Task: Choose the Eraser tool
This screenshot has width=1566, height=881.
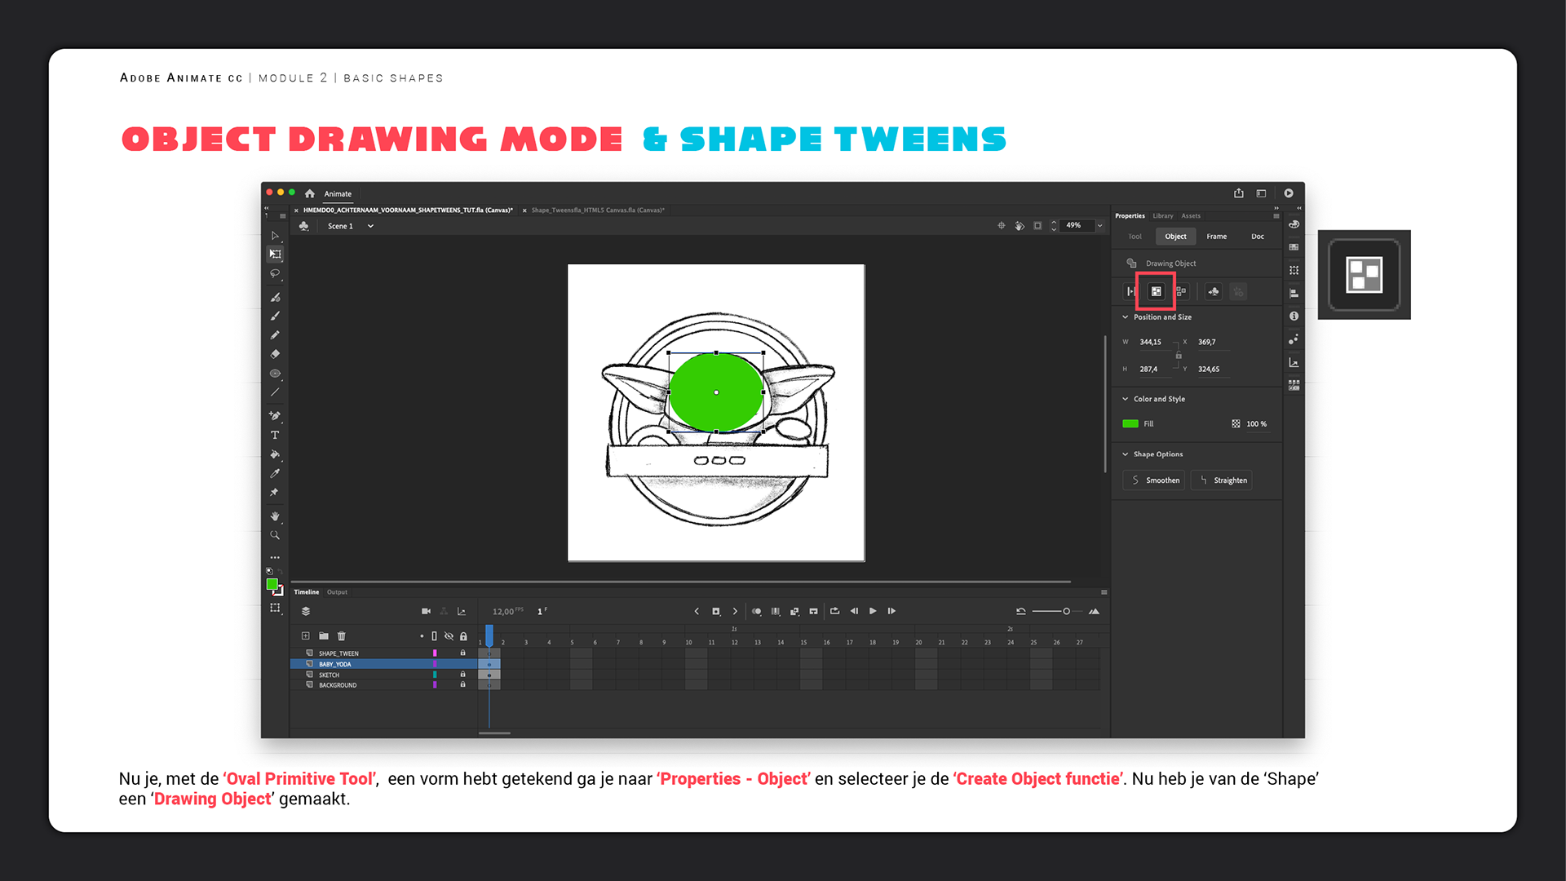Action: (275, 354)
